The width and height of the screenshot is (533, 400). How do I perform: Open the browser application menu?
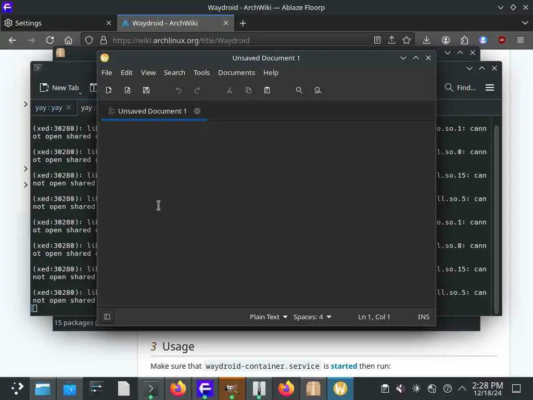tap(521, 40)
